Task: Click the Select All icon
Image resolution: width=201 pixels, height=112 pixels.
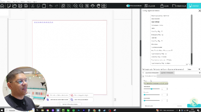Action: (63, 6)
